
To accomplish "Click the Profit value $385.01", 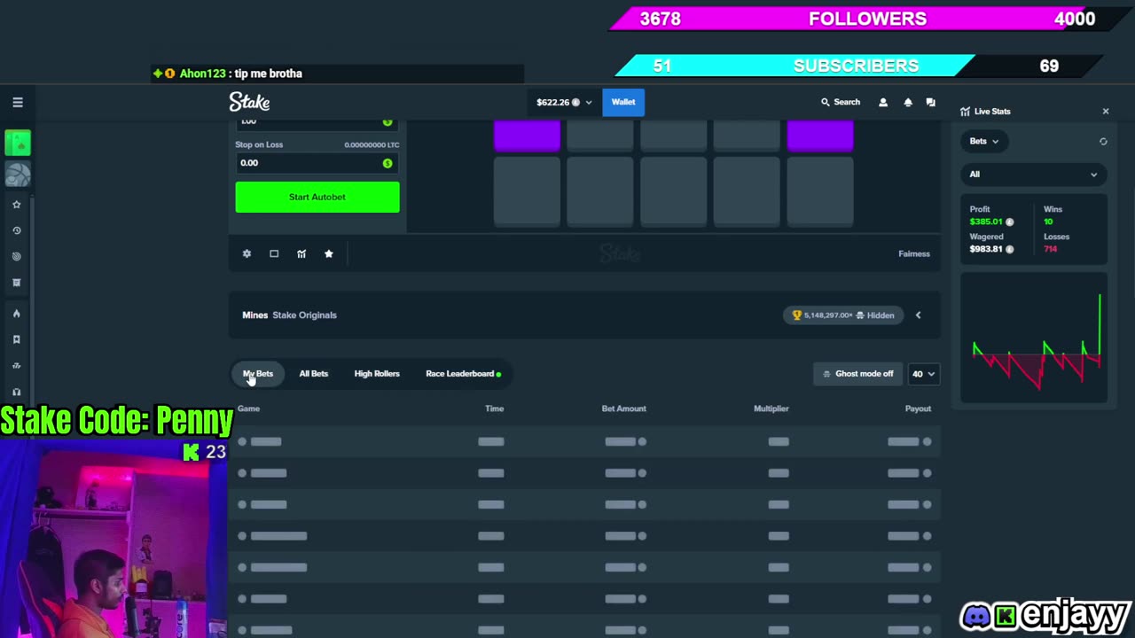I will (986, 222).
